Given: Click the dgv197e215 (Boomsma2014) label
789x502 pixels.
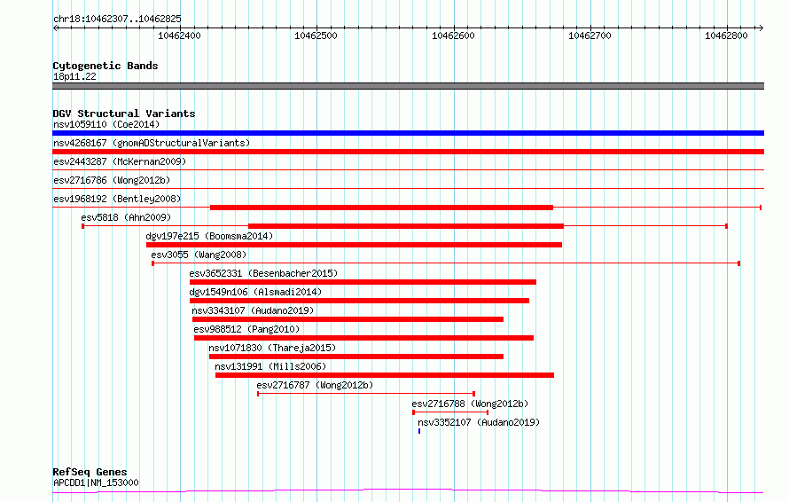Looking at the screenshot, I should (x=209, y=236).
